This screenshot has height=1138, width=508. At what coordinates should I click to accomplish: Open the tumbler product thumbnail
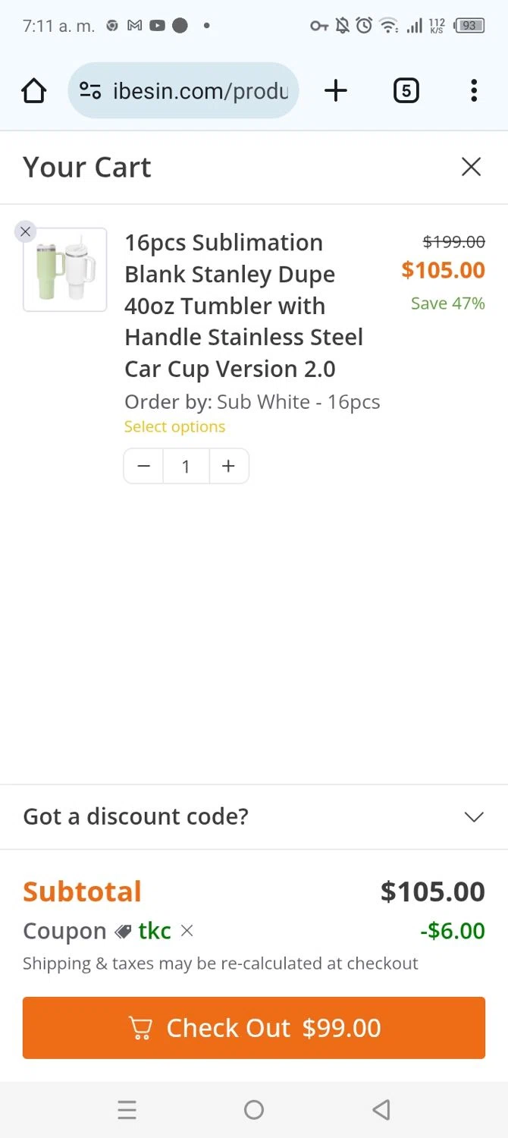click(x=65, y=269)
